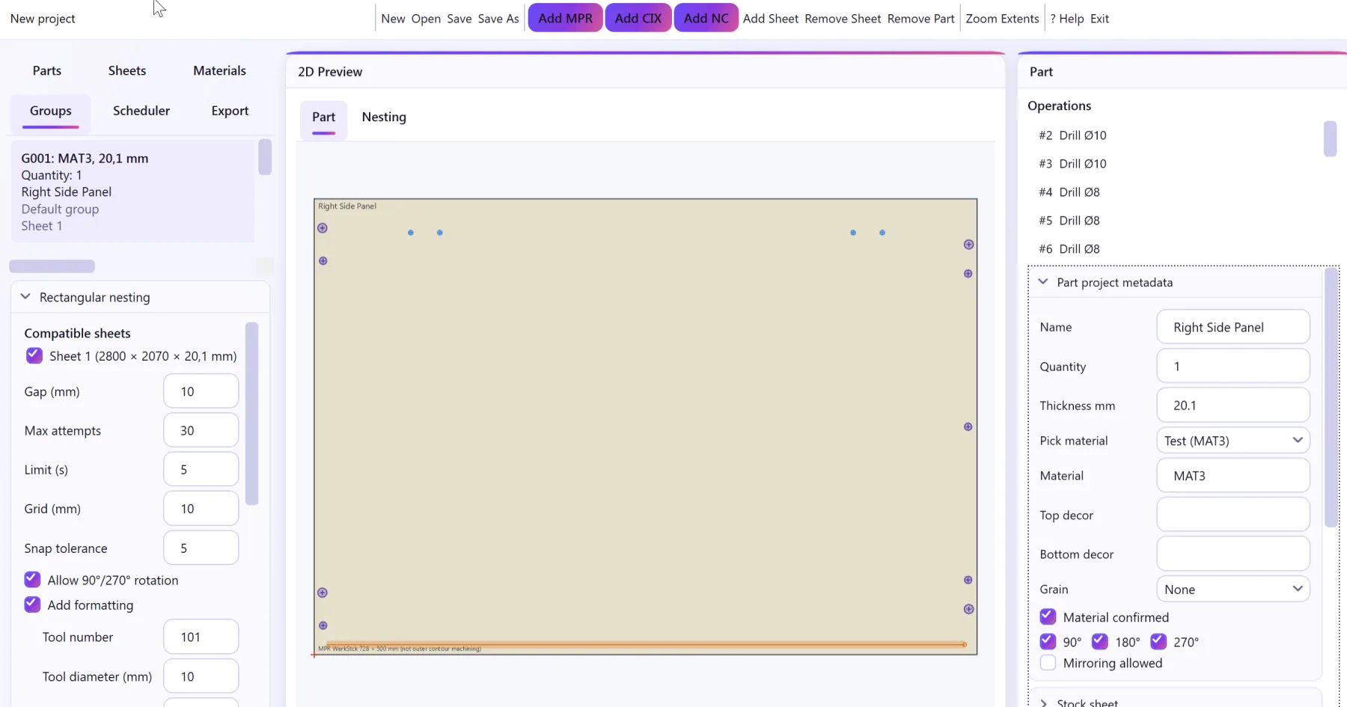
Task: Click Save As in the toolbar
Action: tap(498, 19)
